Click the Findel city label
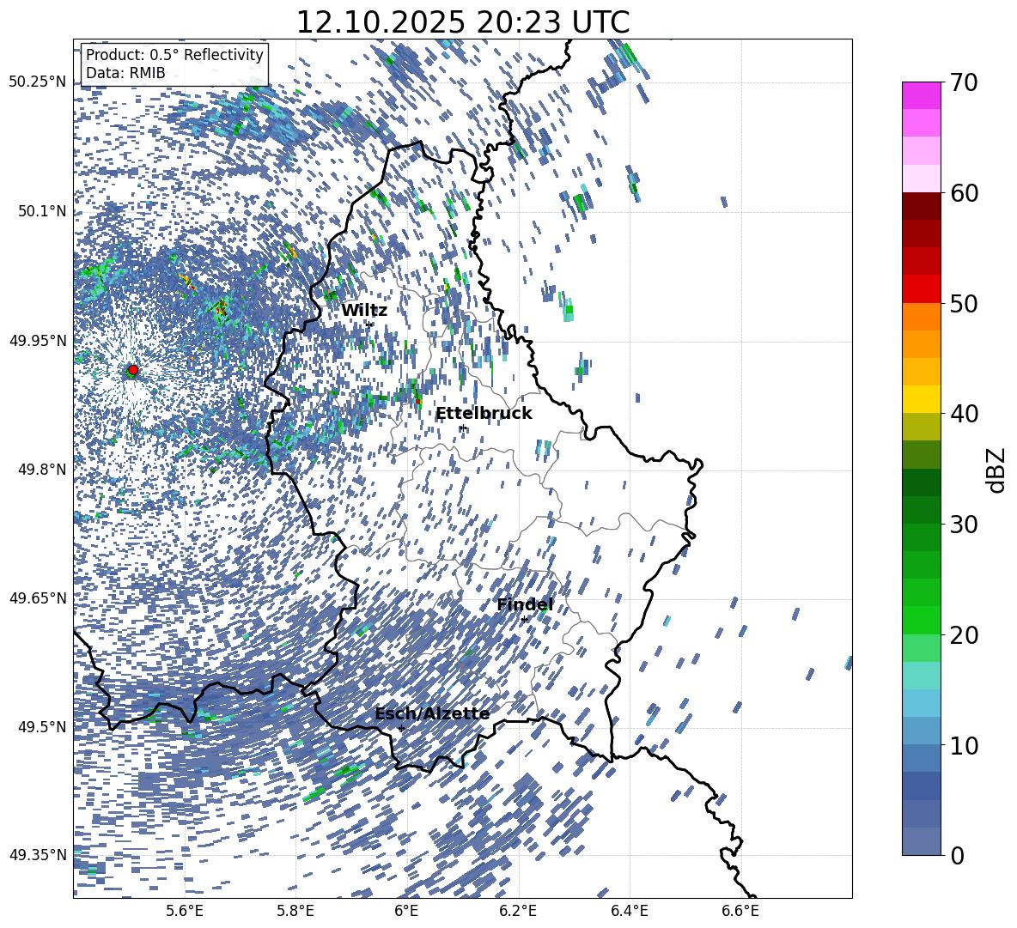The image size is (1017, 928). (x=525, y=604)
